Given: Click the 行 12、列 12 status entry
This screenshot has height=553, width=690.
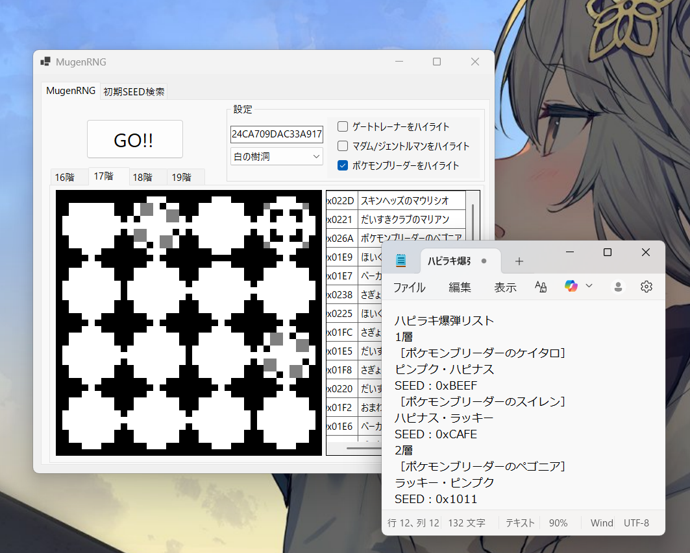Looking at the screenshot, I should click(413, 523).
